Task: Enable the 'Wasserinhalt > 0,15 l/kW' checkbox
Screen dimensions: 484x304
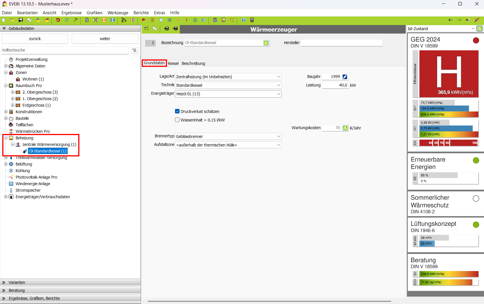Action: [177, 120]
